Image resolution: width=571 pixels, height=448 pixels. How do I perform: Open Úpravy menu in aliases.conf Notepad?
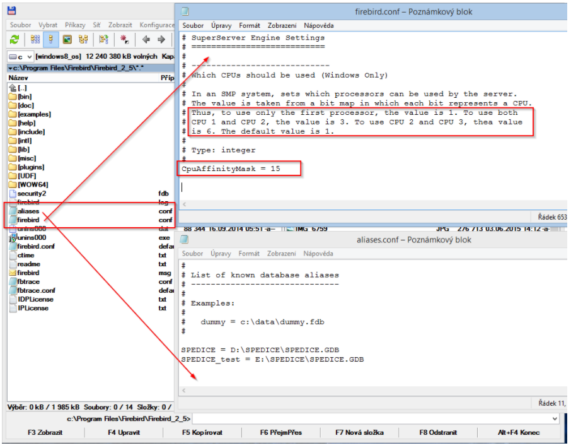[x=221, y=254]
